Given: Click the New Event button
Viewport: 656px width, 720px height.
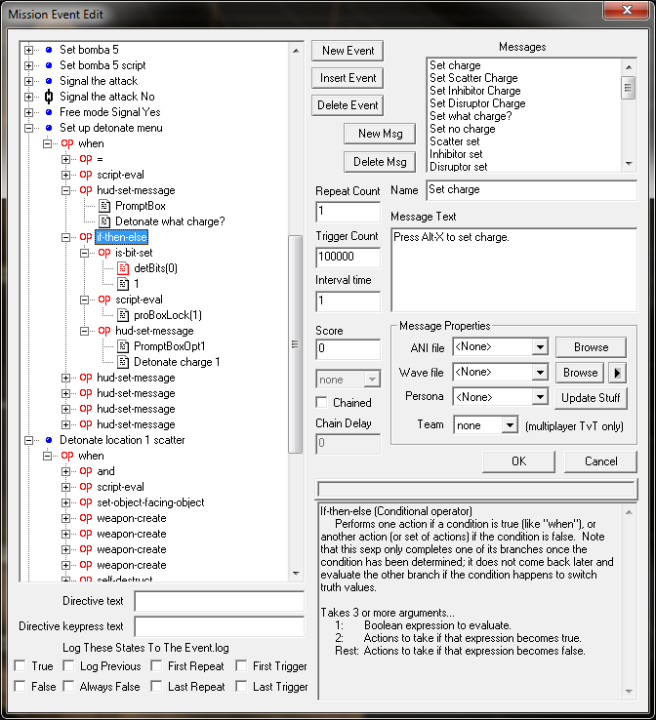Looking at the screenshot, I should click(348, 51).
